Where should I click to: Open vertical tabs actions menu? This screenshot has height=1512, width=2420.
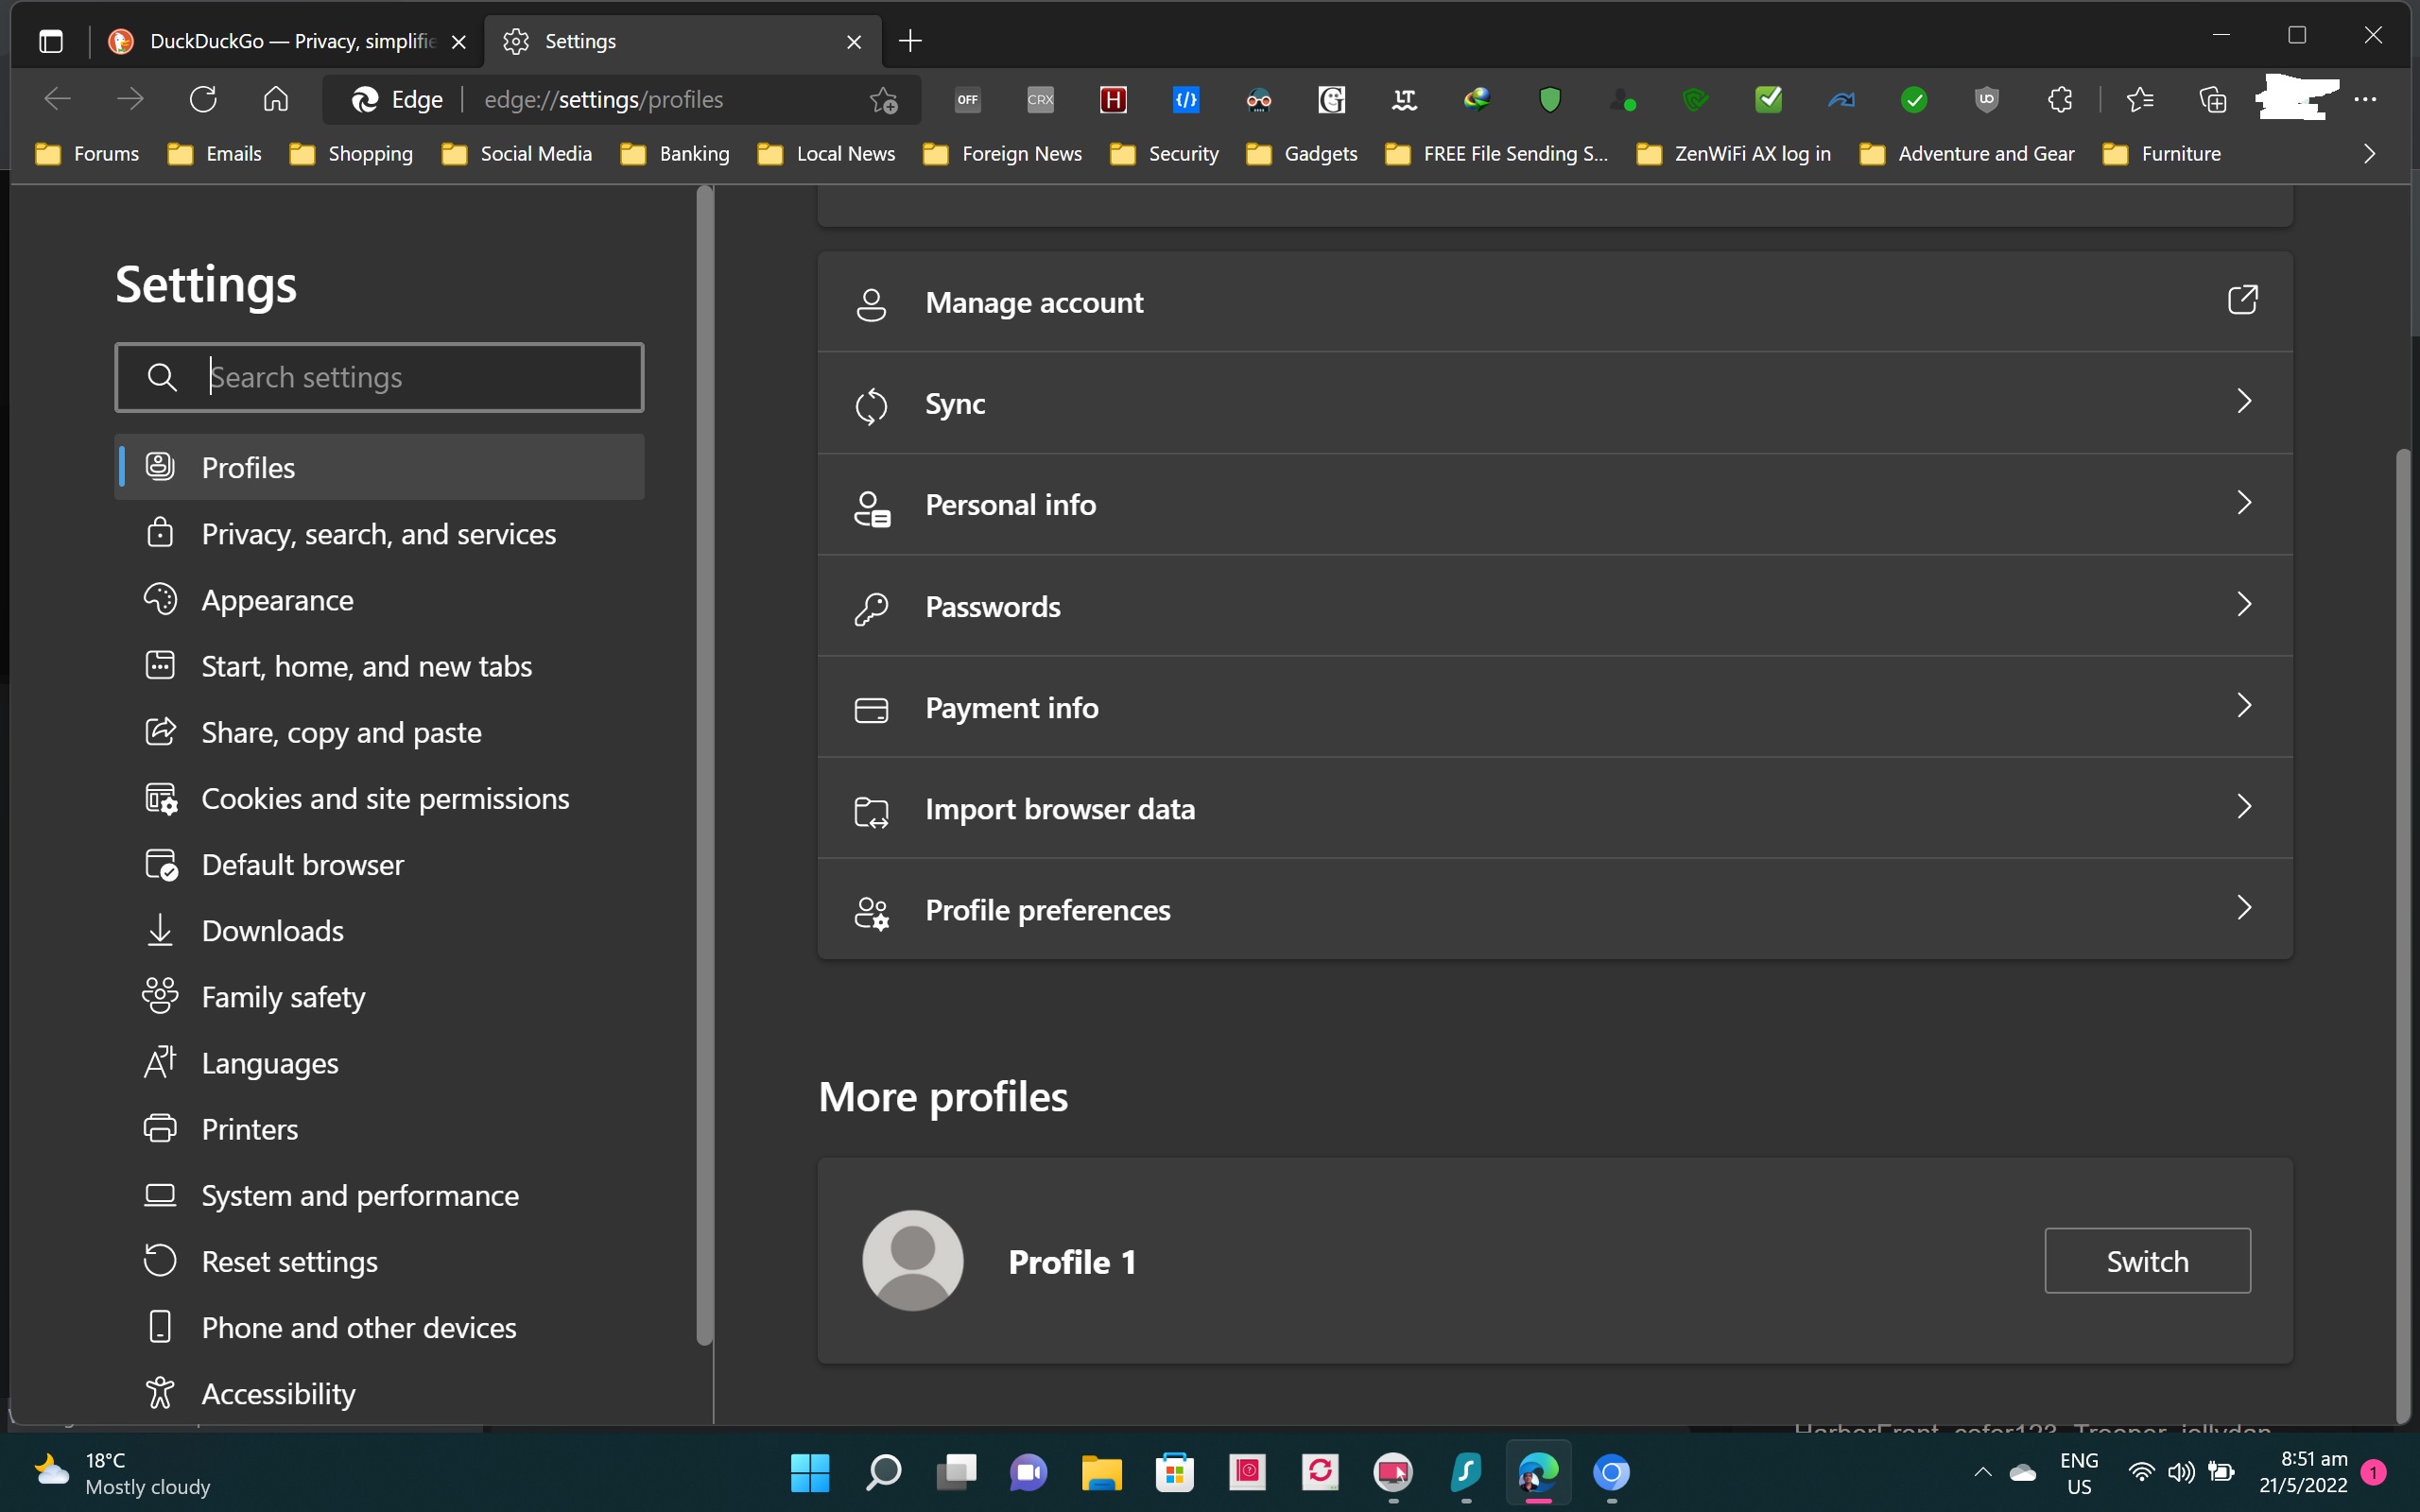coord(51,41)
